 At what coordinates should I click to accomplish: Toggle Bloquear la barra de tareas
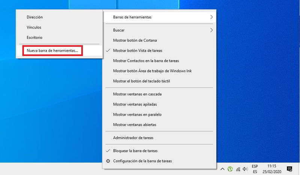(135, 151)
